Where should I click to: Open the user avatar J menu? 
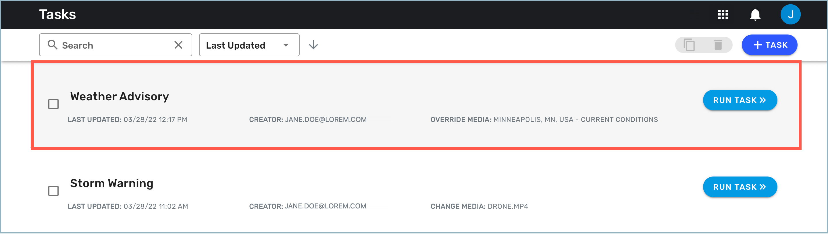790,14
